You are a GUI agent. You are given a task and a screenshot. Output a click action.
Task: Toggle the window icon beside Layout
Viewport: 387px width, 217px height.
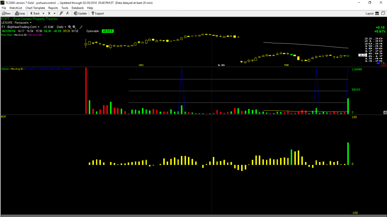[383, 13]
